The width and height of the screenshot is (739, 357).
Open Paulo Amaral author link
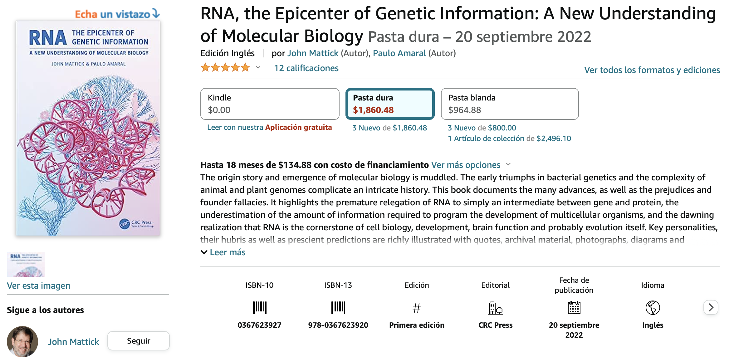[399, 53]
